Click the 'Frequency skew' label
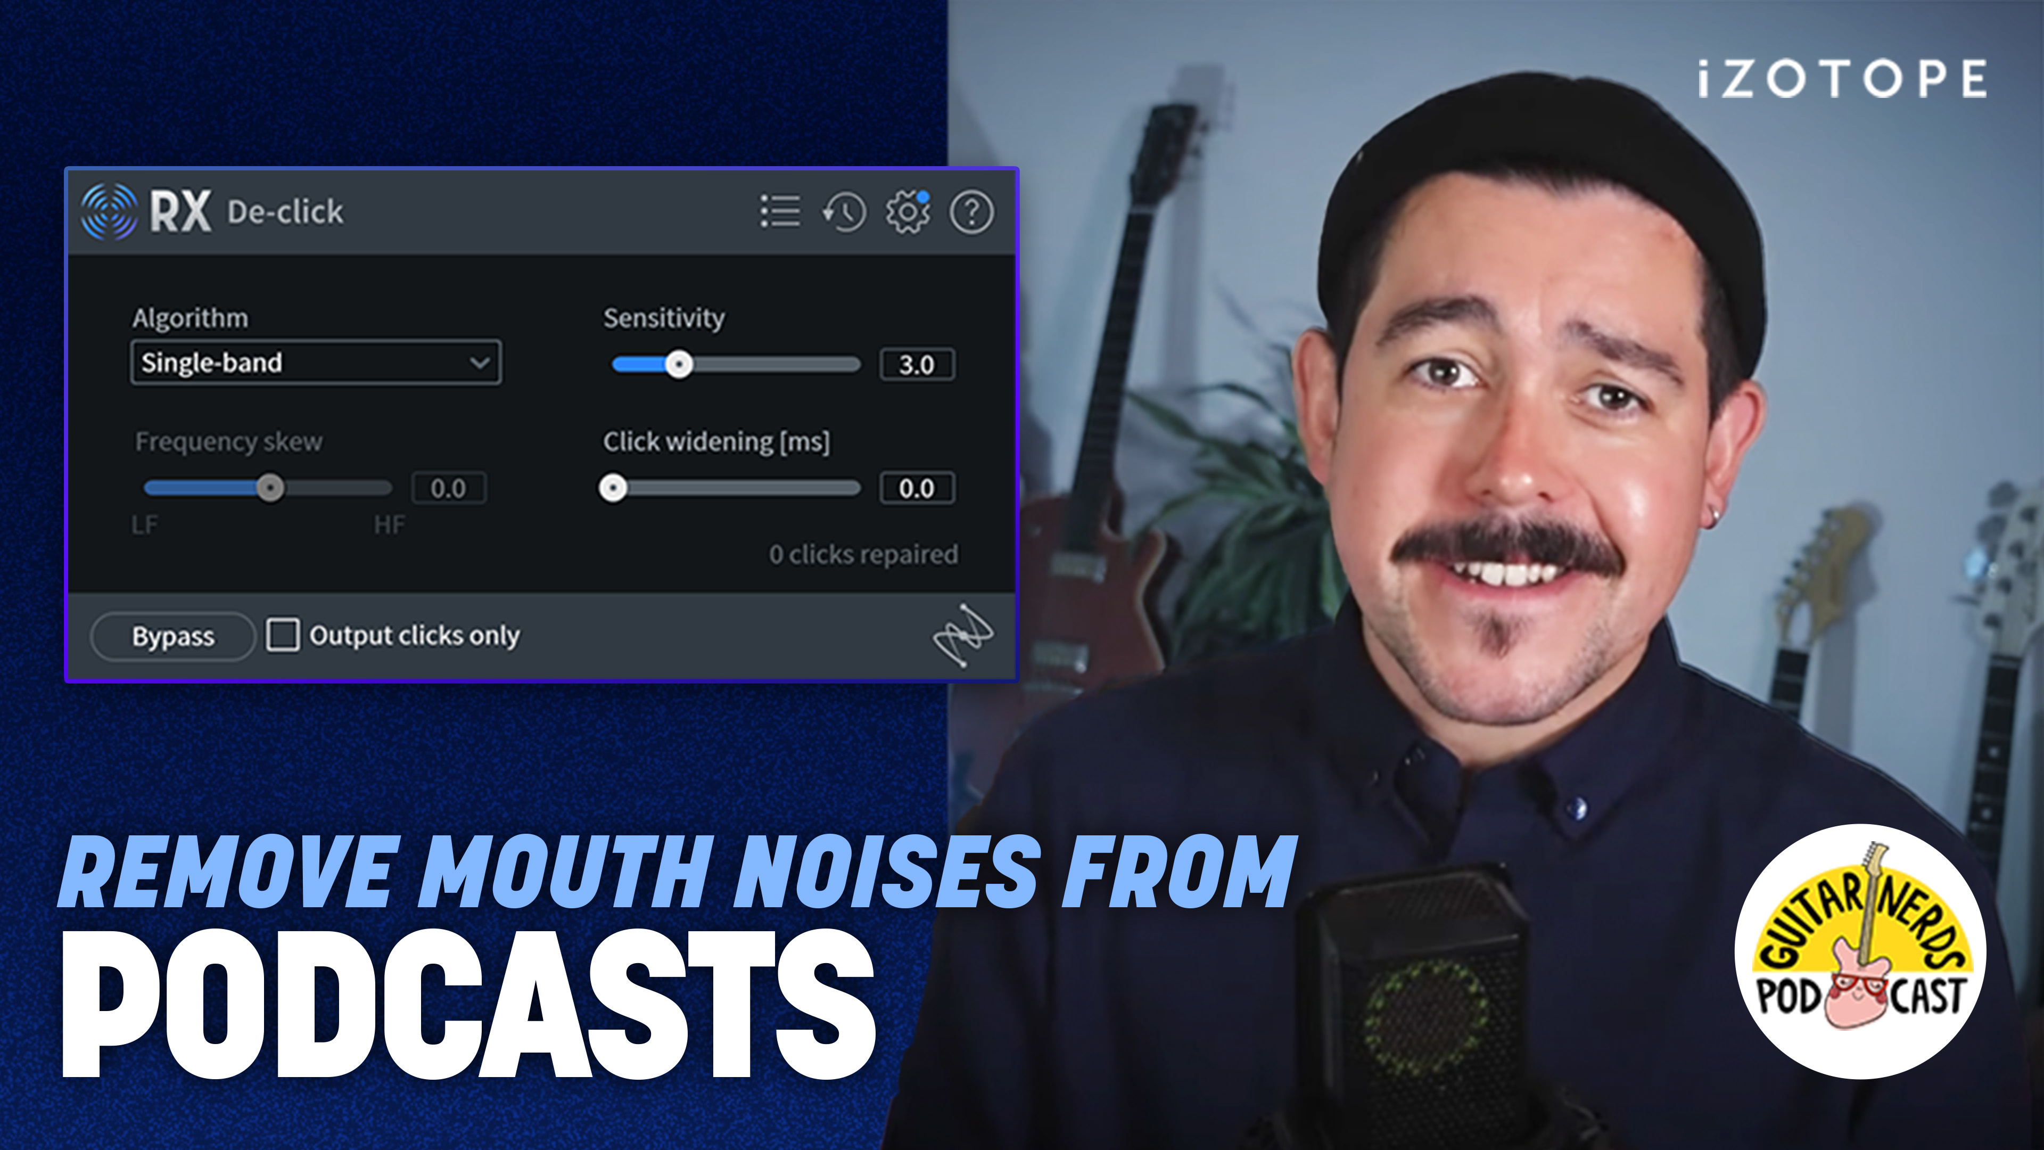The image size is (2044, 1150). [x=229, y=441]
